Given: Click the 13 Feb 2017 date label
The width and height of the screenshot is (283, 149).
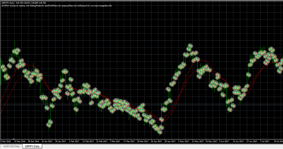Looking at the screenshot, I should [88, 141].
